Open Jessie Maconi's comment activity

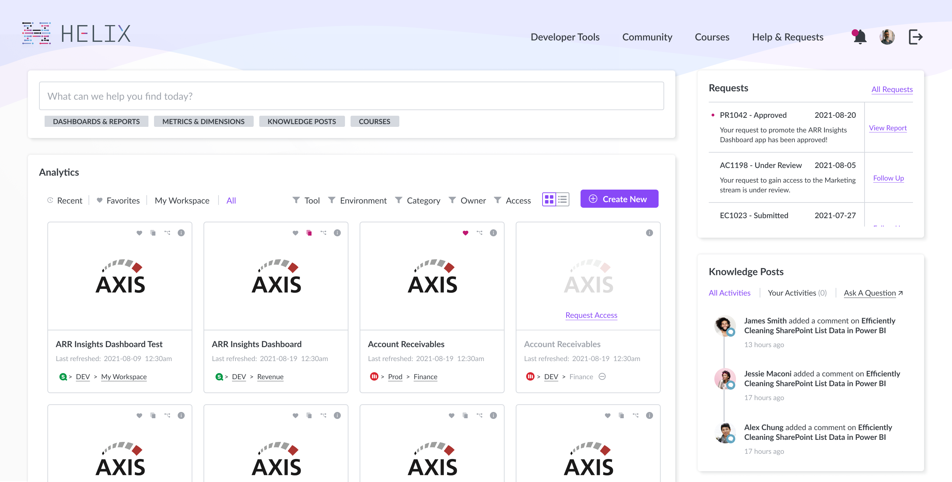coord(822,378)
